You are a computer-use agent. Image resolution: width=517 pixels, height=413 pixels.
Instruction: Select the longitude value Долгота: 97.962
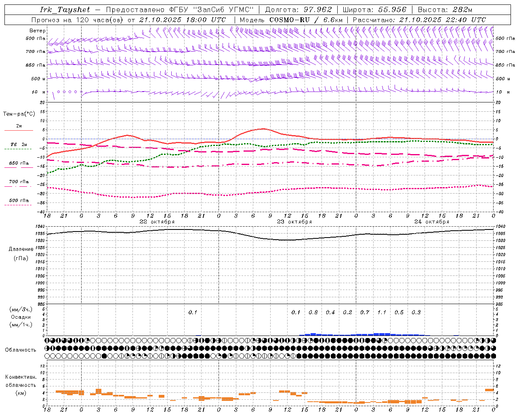click(298, 10)
